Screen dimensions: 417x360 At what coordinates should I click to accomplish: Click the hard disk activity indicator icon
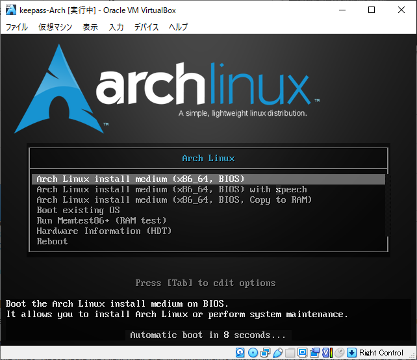pyautogui.click(x=240, y=353)
